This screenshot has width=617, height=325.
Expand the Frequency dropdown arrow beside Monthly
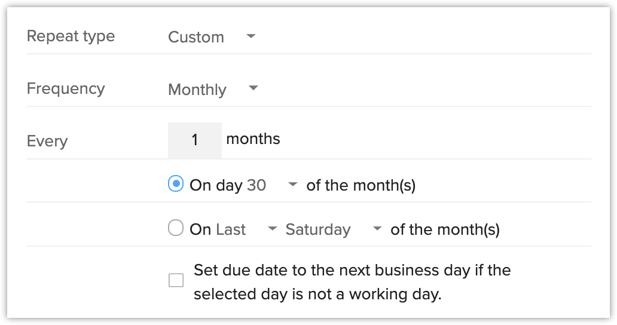(253, 89)
